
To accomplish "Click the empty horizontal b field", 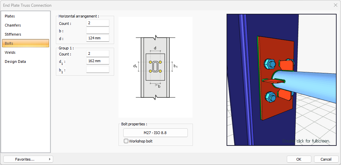I will click(98, 31).
